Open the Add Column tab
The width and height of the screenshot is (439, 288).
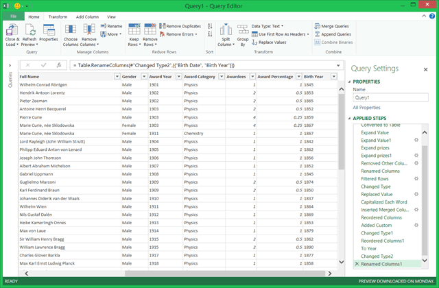click(87, 15)
